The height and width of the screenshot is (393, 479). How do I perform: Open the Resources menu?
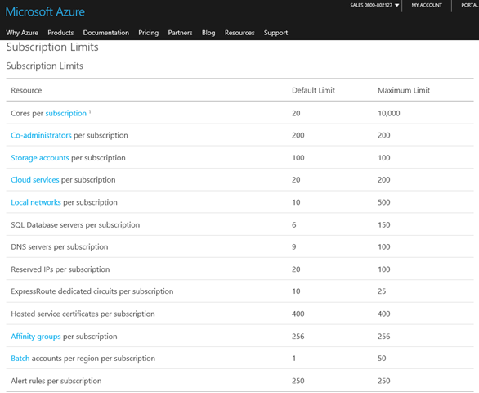coord(239,33)
